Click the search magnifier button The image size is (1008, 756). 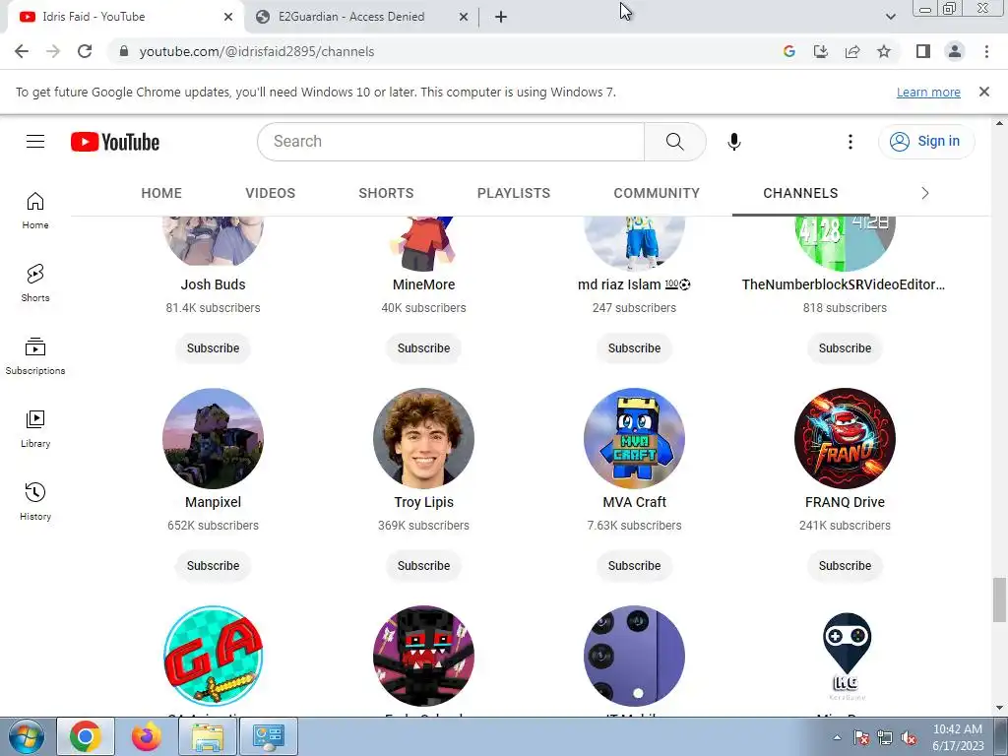pyautogui.click(x=675, y=142)
